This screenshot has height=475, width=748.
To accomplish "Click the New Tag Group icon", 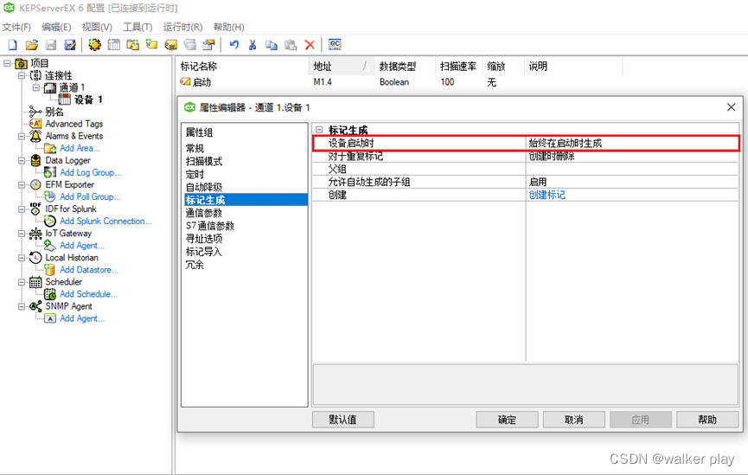I will 132,45.
